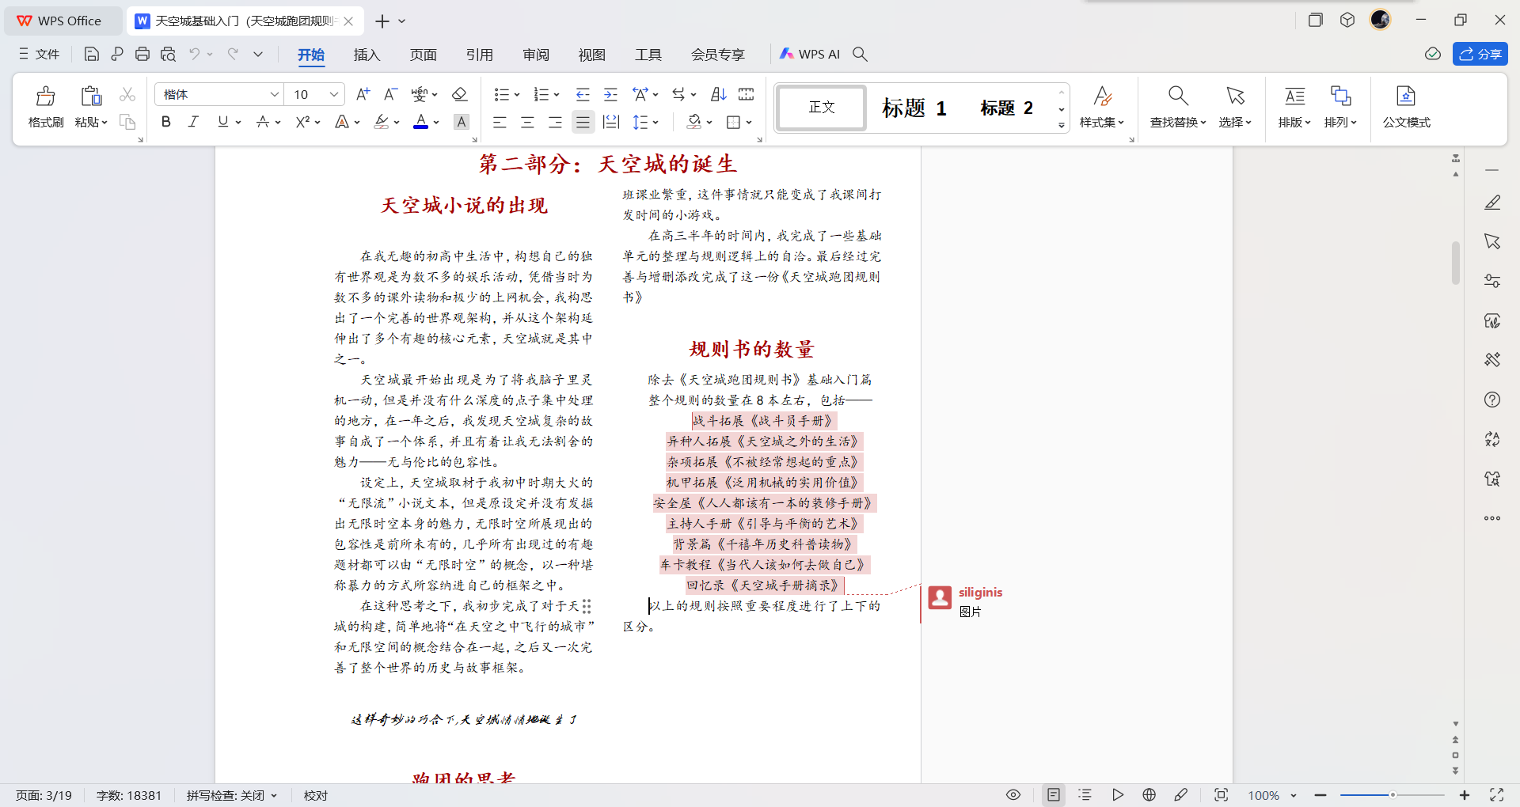Expand the numbered list dropdown
This screenshot has height=807, width=1520.
(557, 95)
